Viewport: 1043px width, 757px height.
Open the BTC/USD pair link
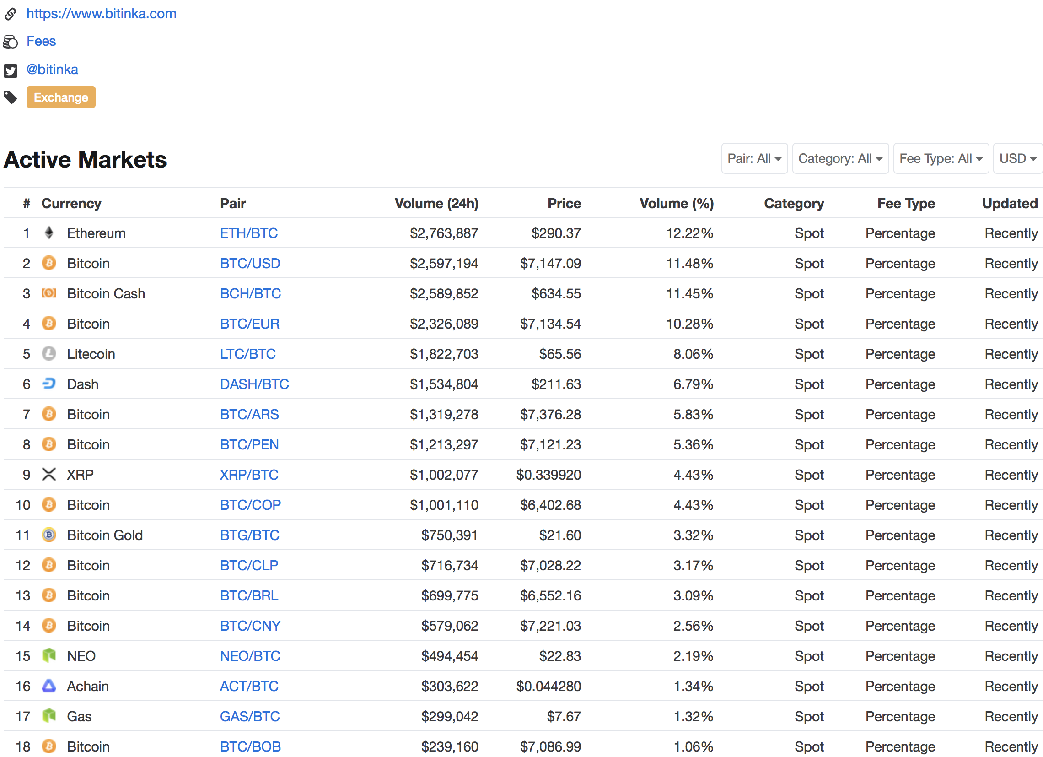point(250,264)
